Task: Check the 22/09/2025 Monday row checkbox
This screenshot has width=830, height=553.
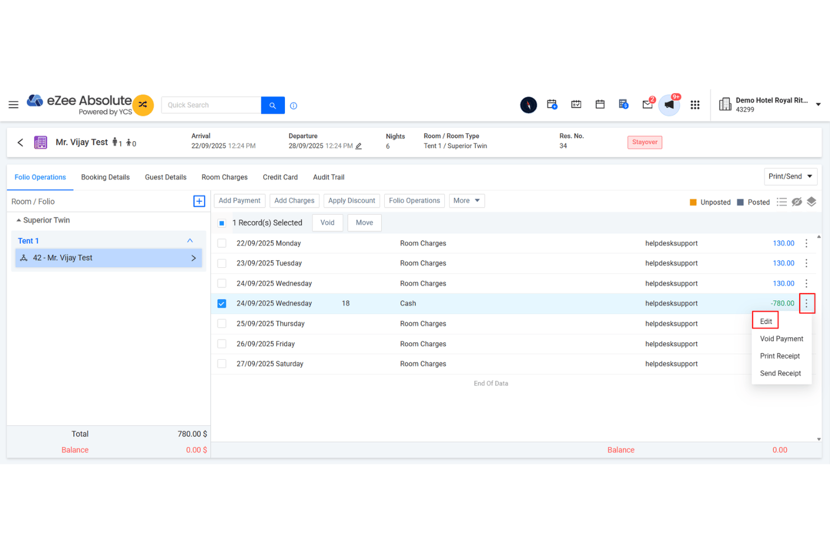Action: coord(222,243)
